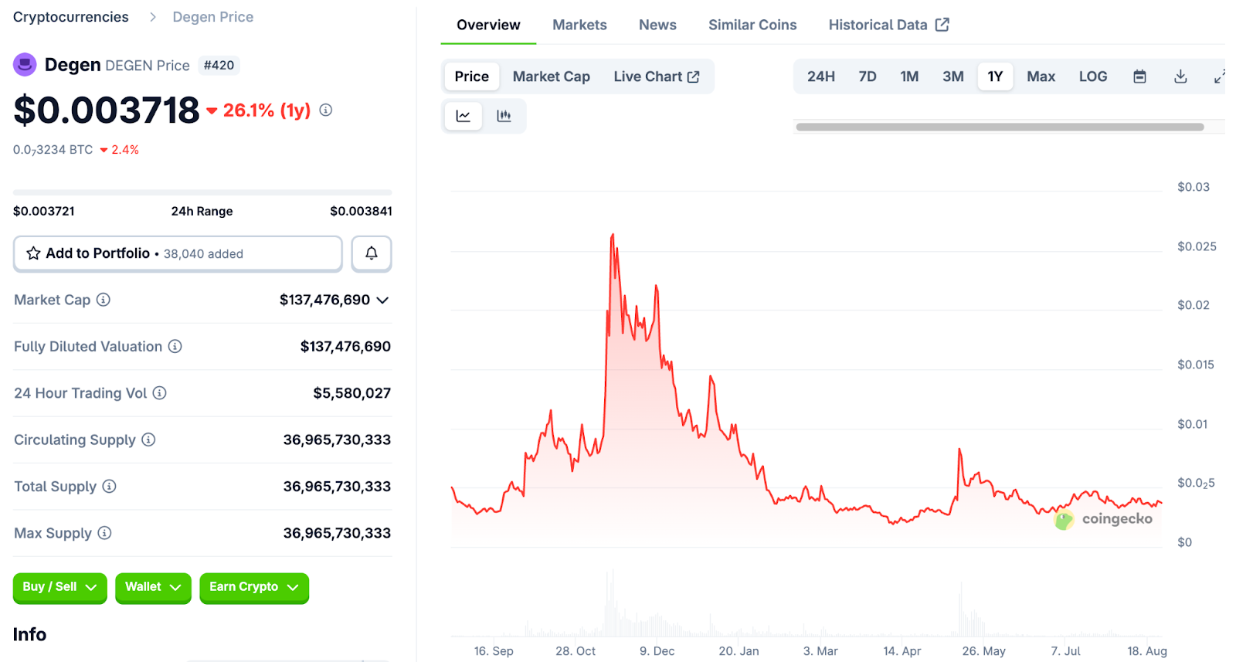Open the Buy / Sell dropdown
The width and height of the screenshot is (1236, 662).
(x=59, y=587)
